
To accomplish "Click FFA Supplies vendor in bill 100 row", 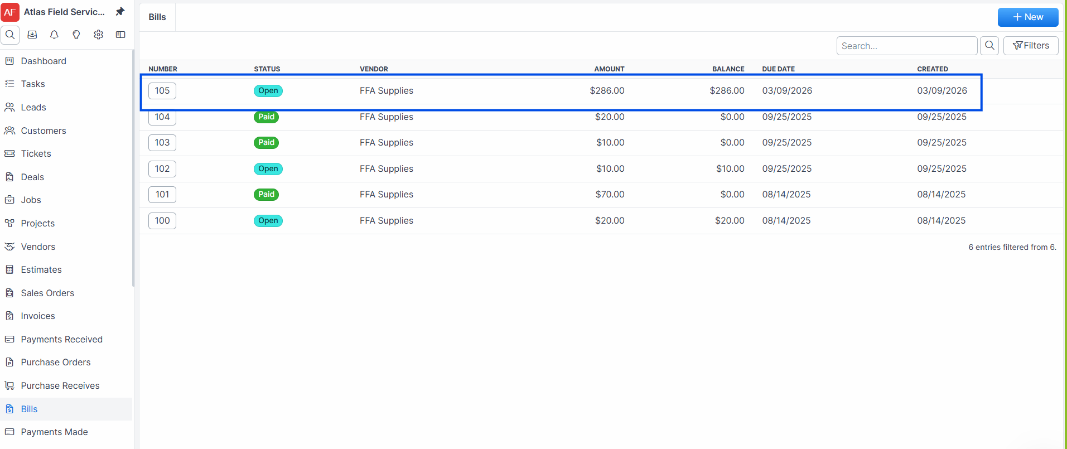I will tap(387, 221).
